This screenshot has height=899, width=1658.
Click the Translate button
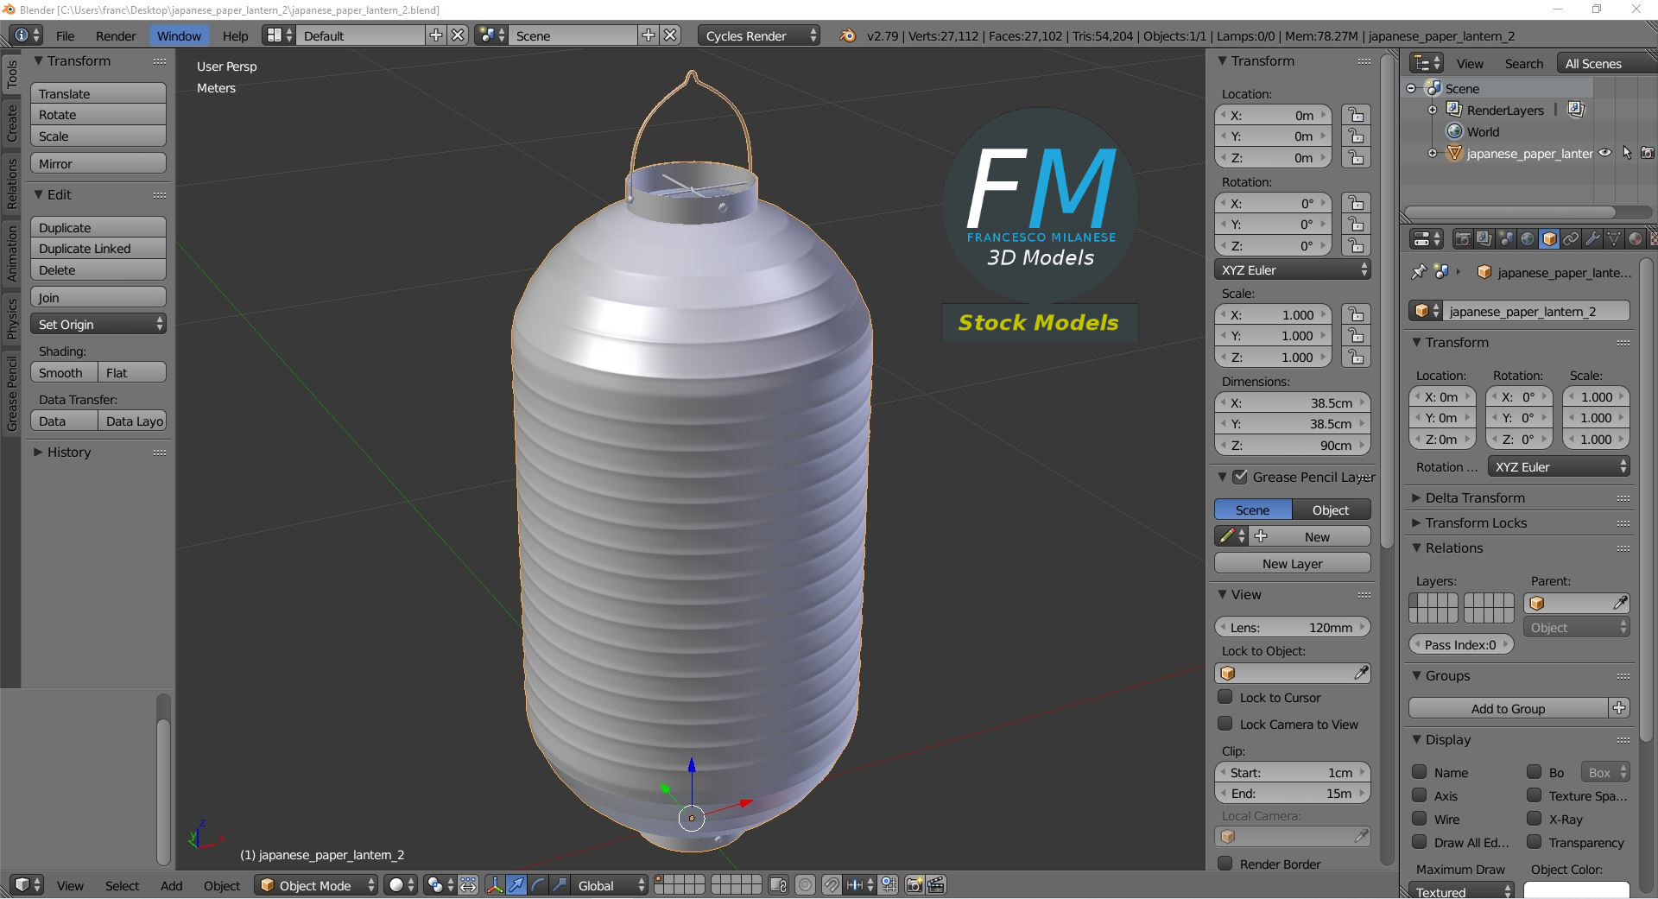click(x=98, y=93)
